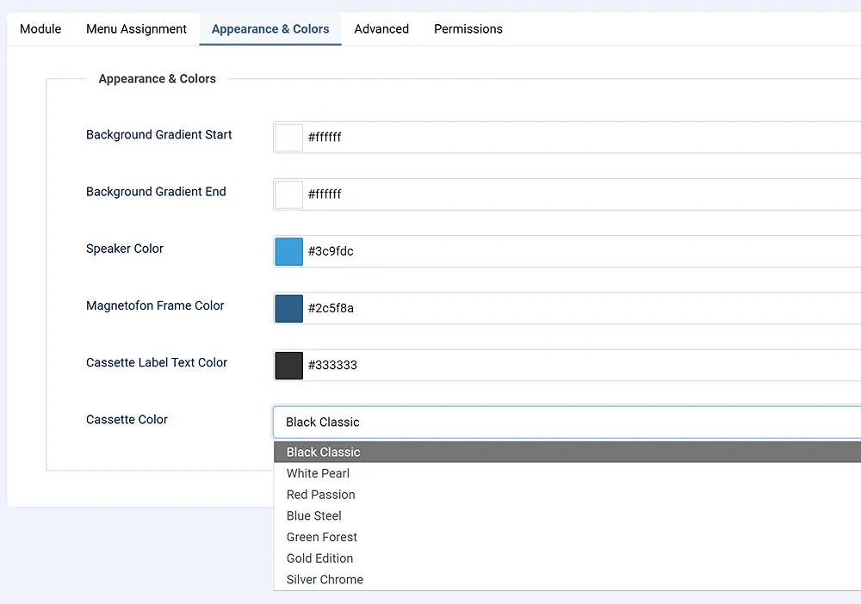Select White Pearl cassette color

click(319, 473)
